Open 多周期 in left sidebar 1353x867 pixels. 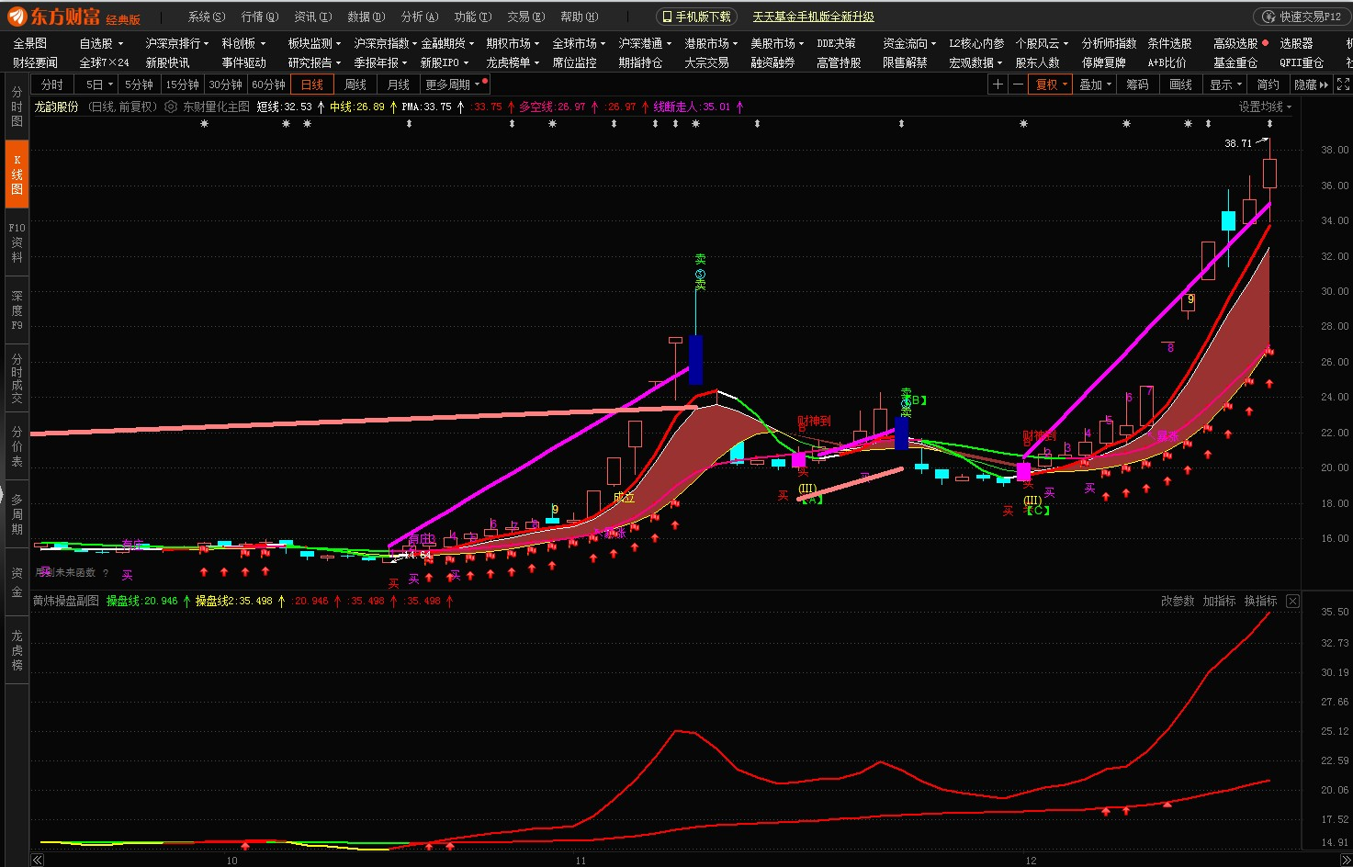[x=17, y=514]
